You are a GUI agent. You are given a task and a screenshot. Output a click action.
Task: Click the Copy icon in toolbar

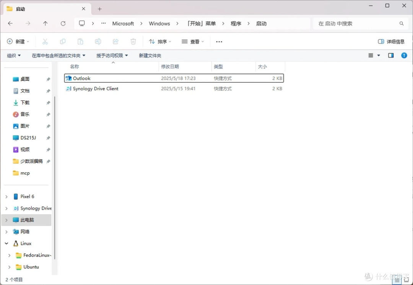[63, 42]
